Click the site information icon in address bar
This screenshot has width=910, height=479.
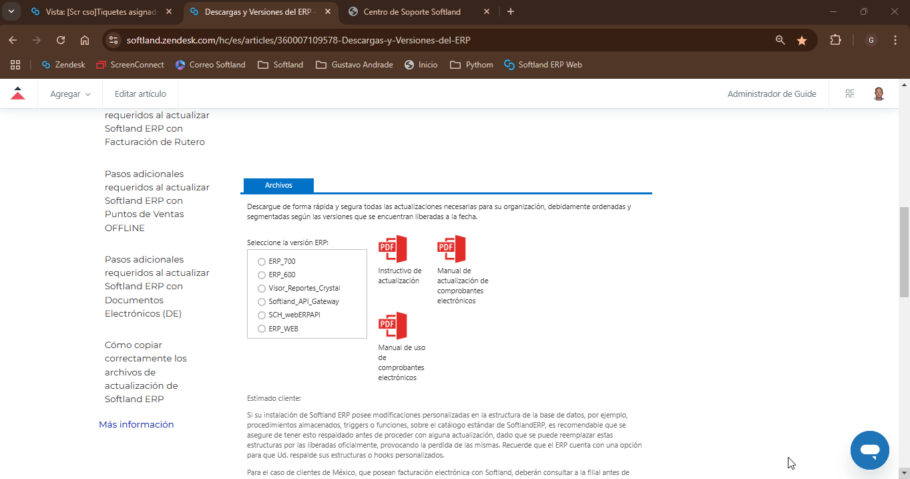click(x=113, y=40)
